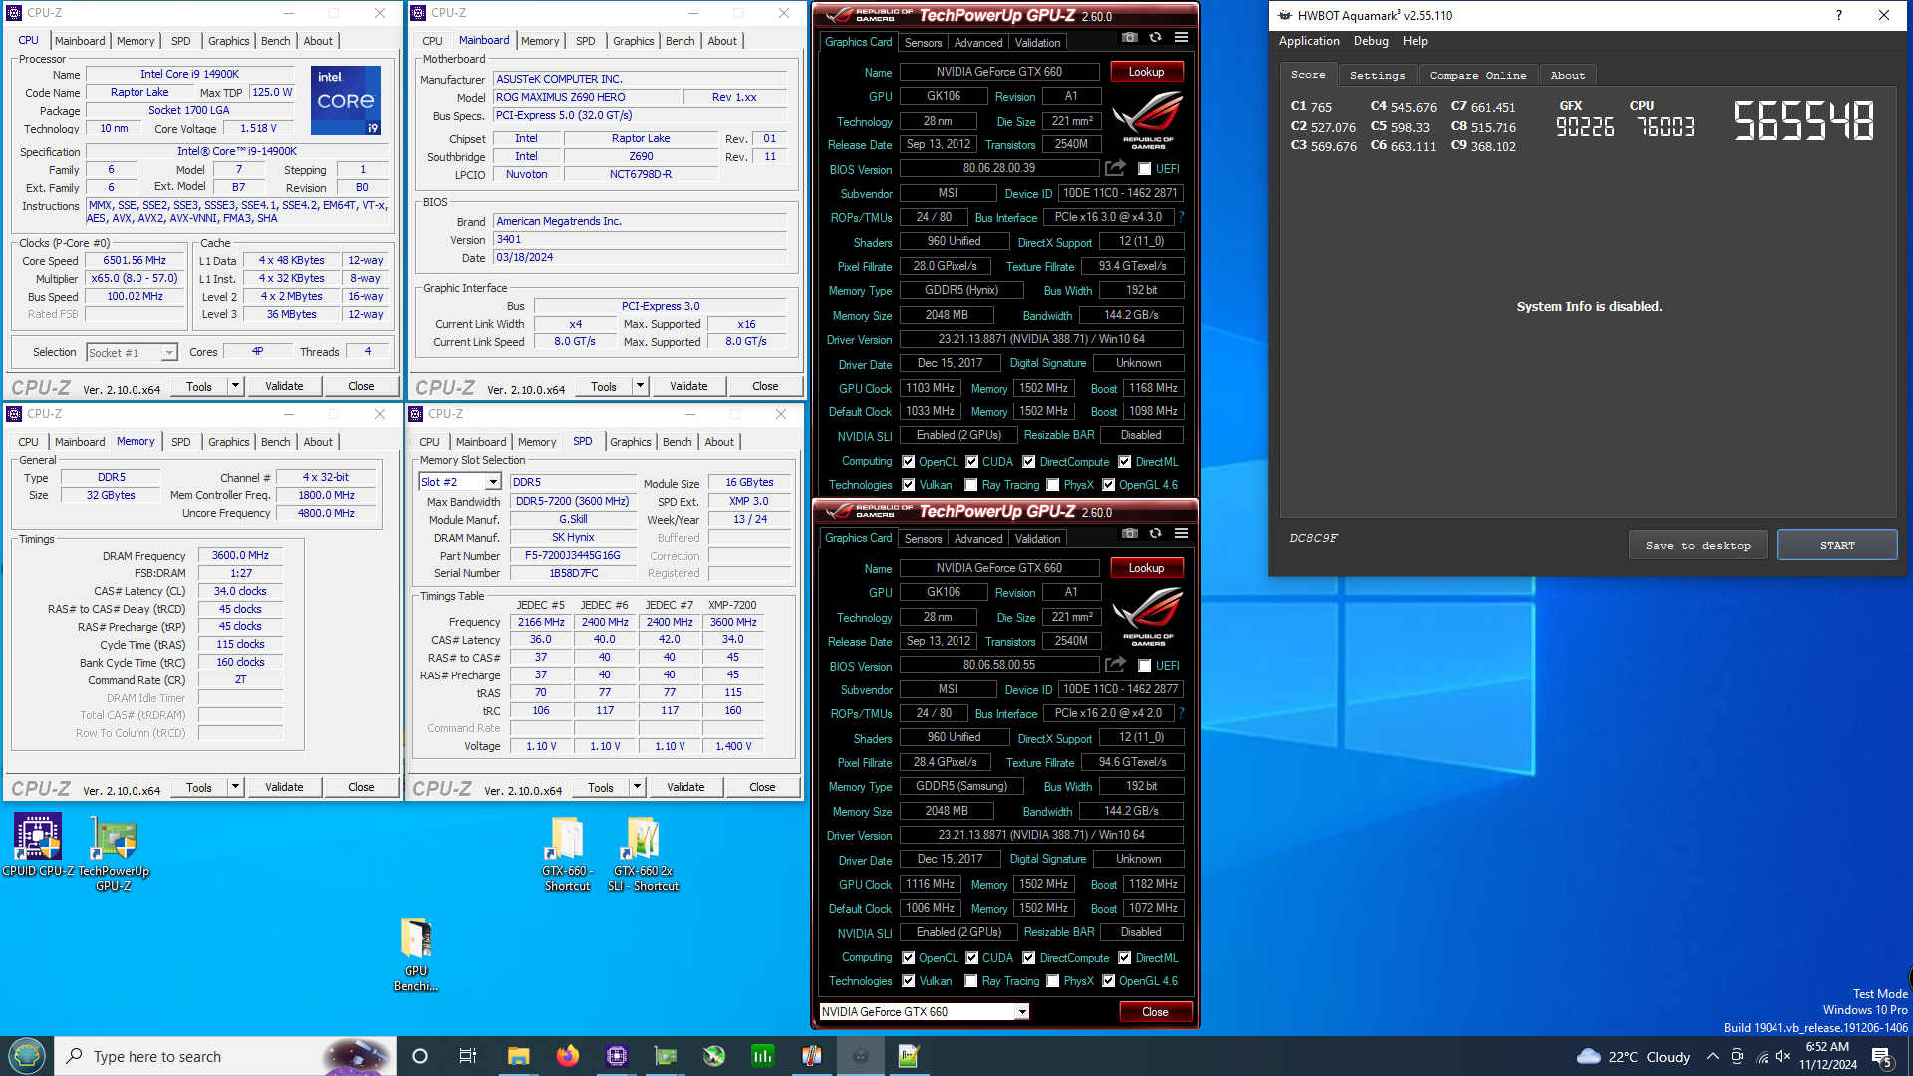
Task: Open File Explorer from taskbar
Action: click(518, 1056)
